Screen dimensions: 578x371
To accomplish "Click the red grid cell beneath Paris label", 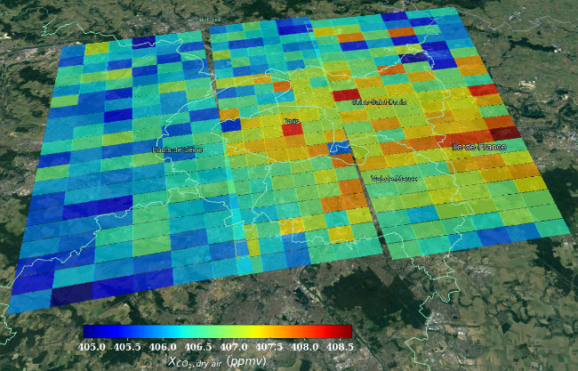I will pyautogui.click(x=293, y=131).
